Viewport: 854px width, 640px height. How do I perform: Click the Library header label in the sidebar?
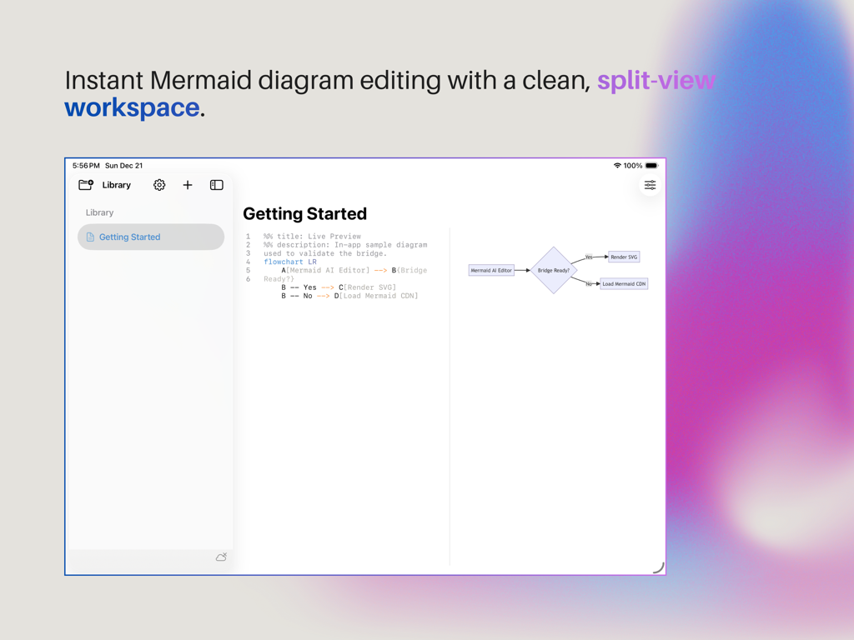coord(99,212)
